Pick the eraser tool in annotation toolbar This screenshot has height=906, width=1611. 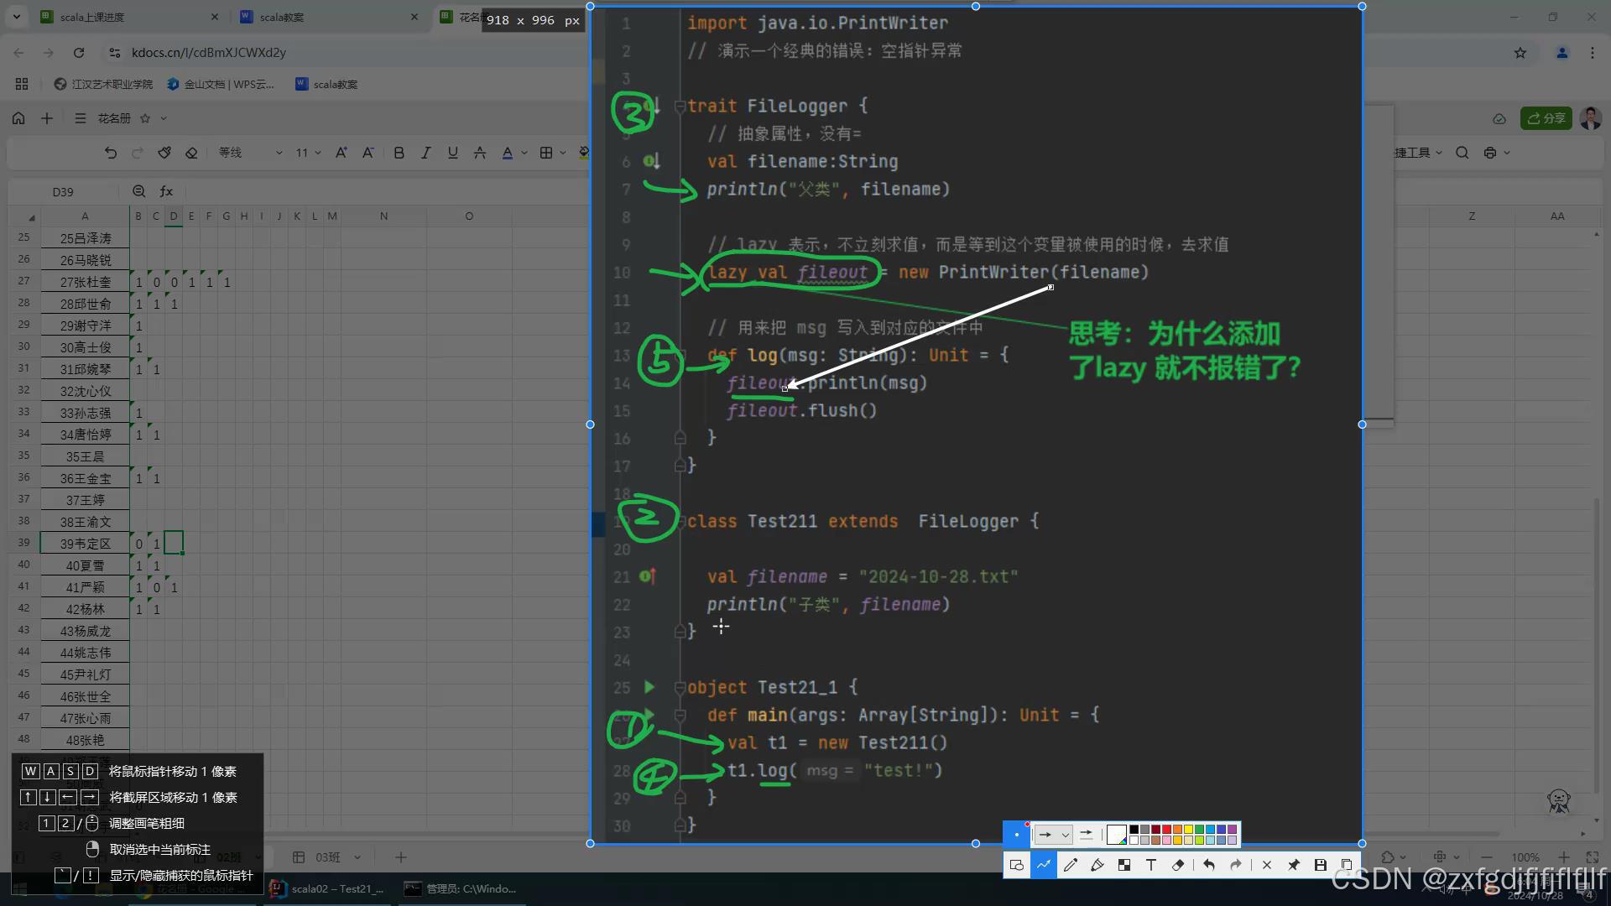click(x=1178, y=865)
